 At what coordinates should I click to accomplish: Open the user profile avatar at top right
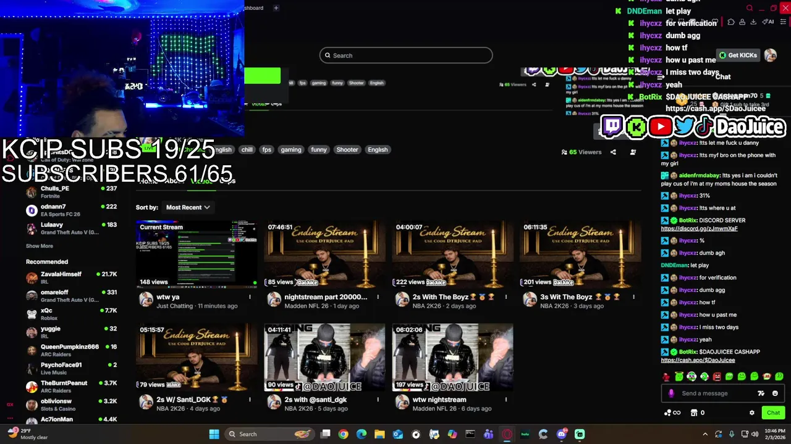771,55
